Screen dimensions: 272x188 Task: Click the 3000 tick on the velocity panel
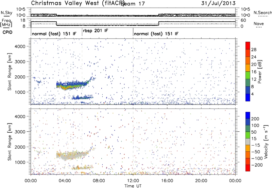[x=20, y=132]
